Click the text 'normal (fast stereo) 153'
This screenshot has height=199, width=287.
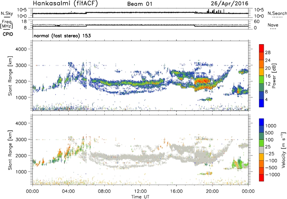point(62,36)
